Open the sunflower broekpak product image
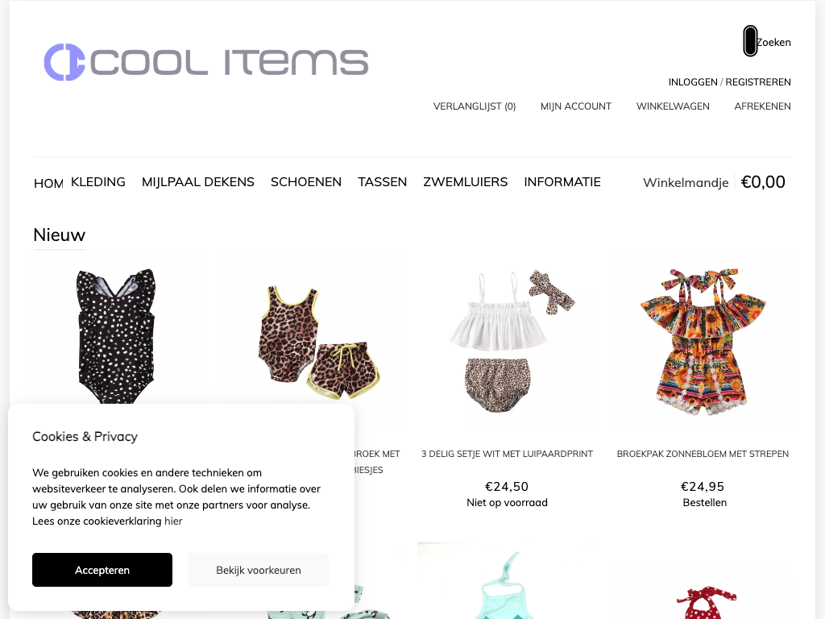This screenshot has height=619, width=825. pyautogui.click(x=703, y=342)
